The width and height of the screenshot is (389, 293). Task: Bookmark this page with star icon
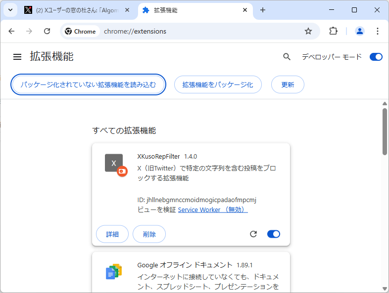(x=308, y=31)
